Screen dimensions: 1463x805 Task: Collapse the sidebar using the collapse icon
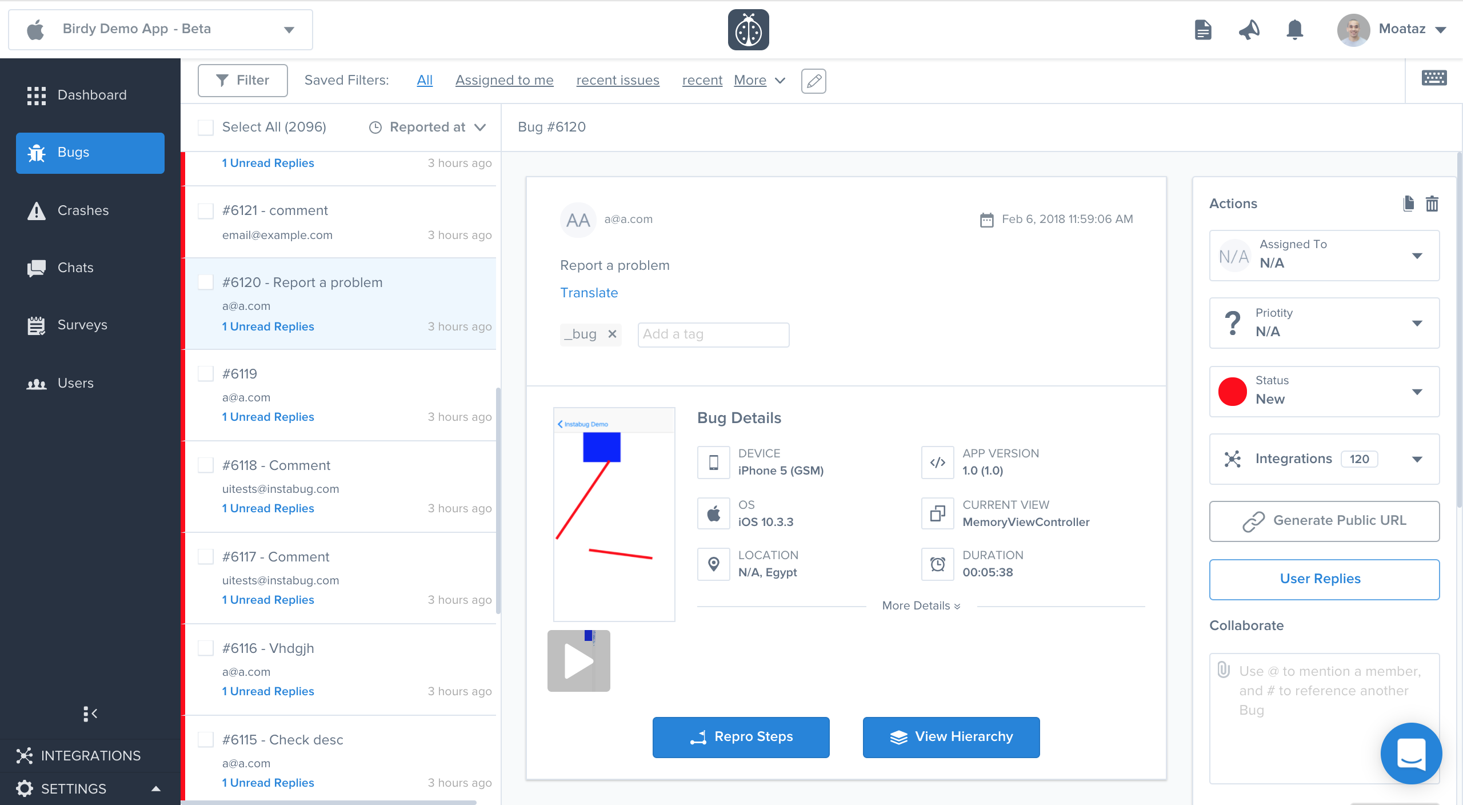point(90,714)
